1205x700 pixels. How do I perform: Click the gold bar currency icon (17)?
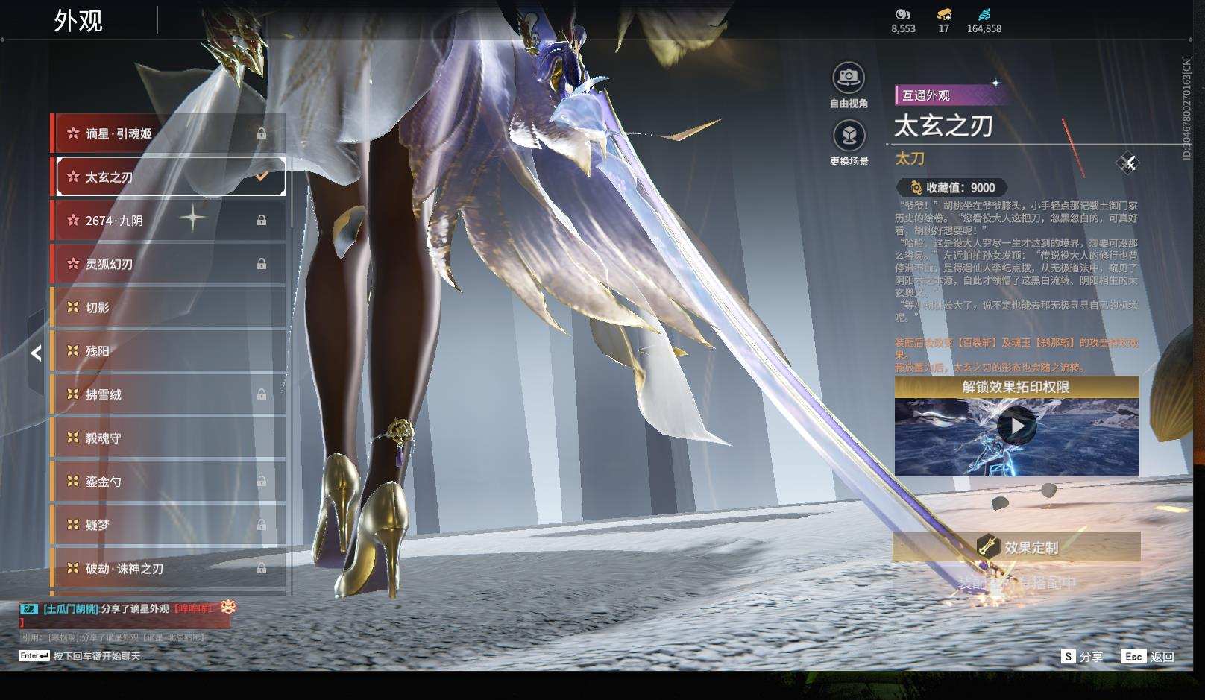click(944, 14)
